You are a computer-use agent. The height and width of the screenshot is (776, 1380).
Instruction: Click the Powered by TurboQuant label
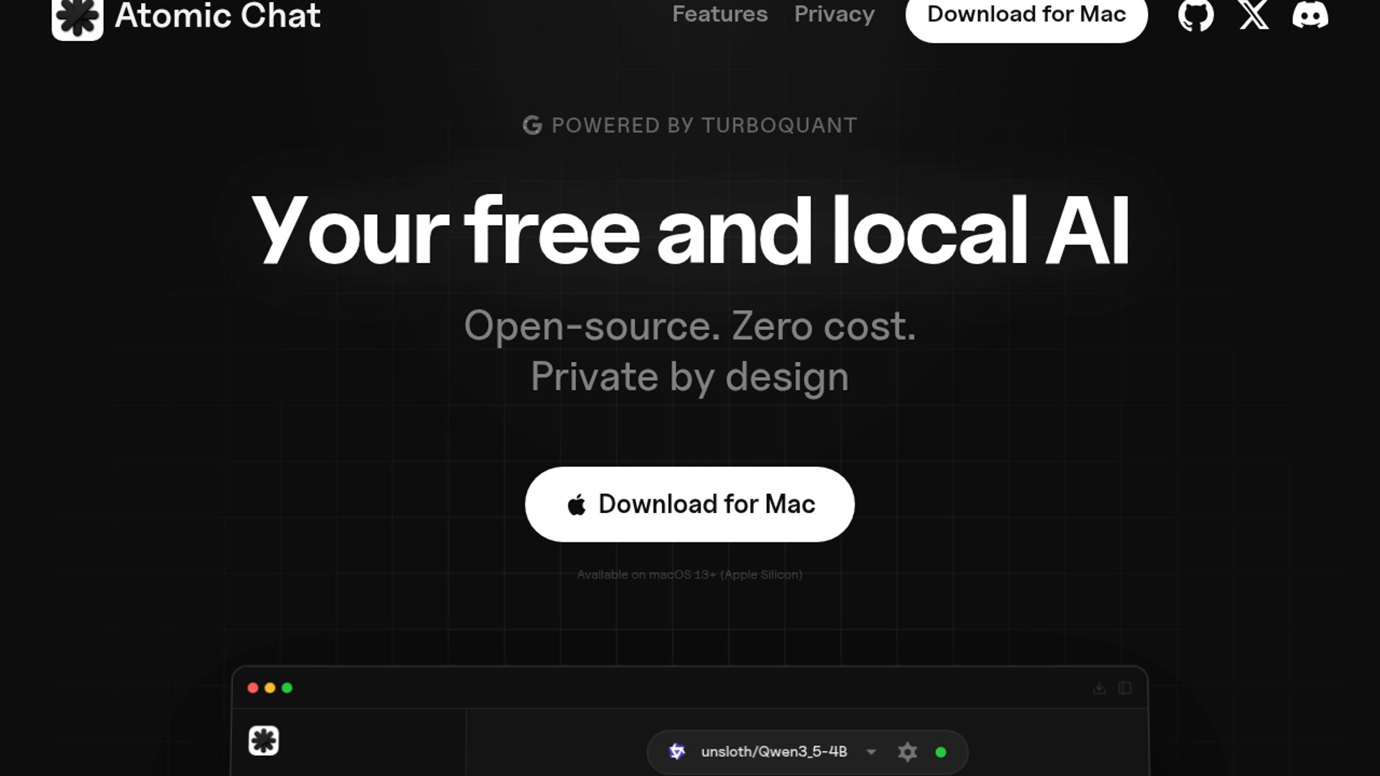point(704,126)
